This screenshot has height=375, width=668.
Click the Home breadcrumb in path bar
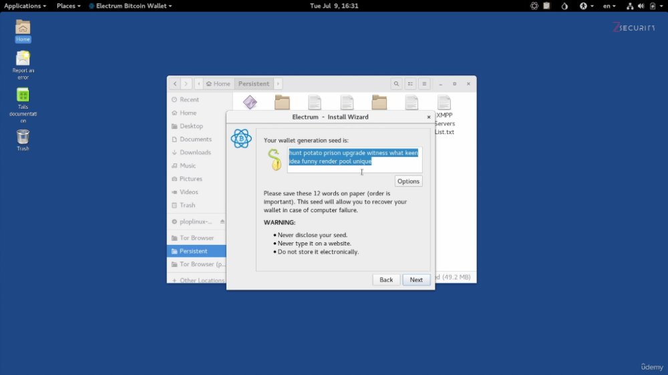218,84
